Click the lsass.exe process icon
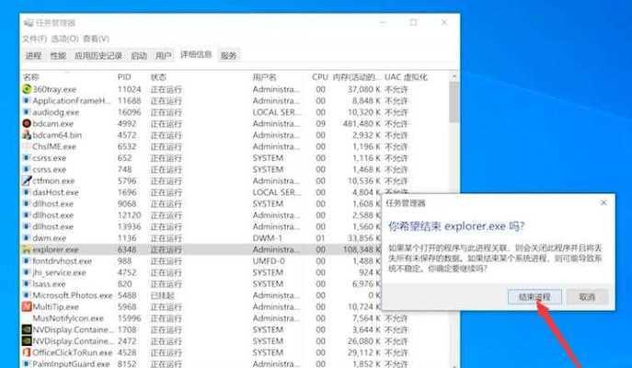This screenshot has height=368, width=632. [27, 283]
